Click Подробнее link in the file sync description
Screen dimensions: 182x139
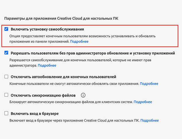click(143, 102)
